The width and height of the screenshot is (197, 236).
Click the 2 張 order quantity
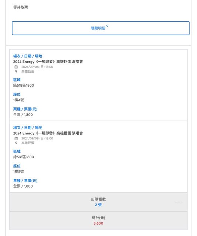tap(98, 205)
